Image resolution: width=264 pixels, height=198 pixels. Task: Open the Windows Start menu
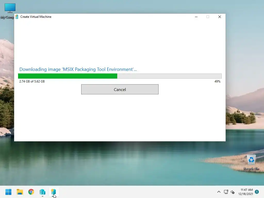tap(8, 192)
